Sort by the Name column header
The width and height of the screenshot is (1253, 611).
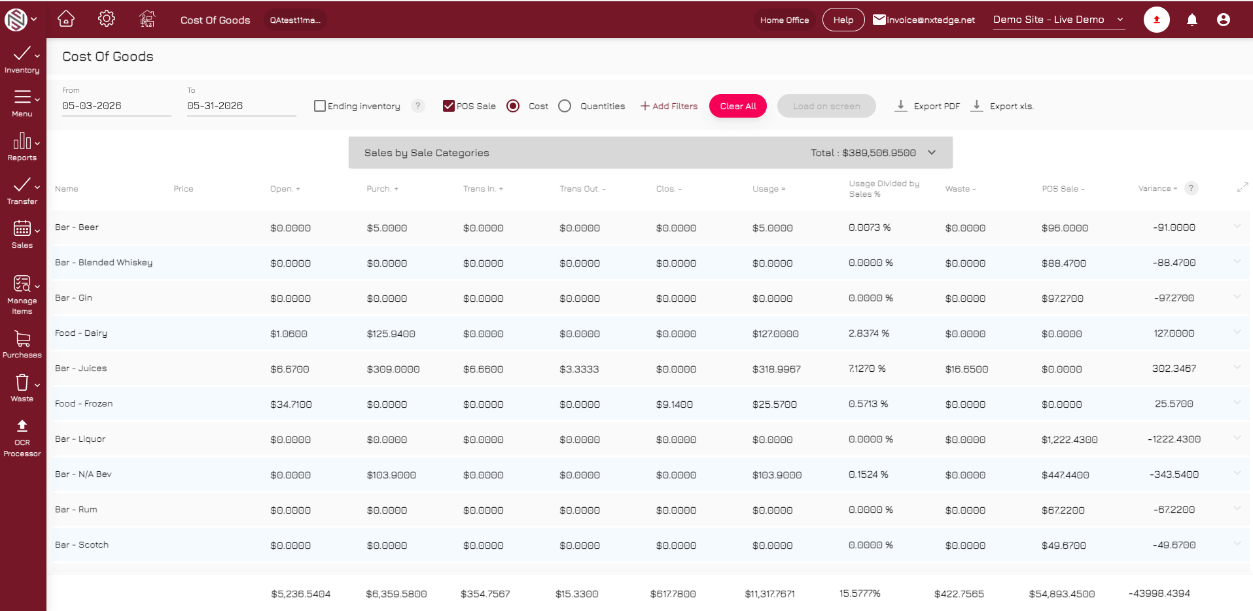(67, 189)
